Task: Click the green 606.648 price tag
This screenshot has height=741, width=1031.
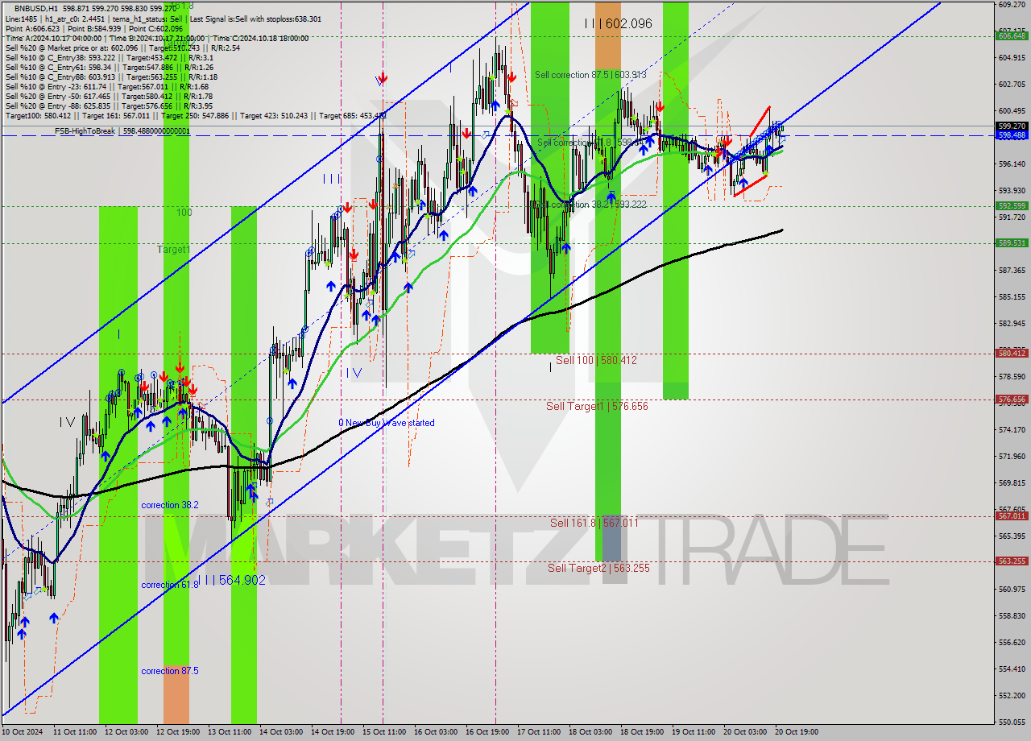Action: tap(1012, 35)
